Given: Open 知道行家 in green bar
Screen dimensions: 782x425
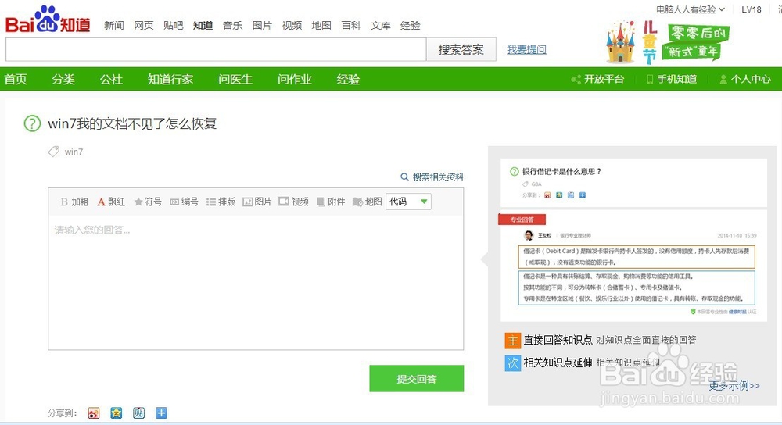Looking at the screenshot, I should pos(170,79).
